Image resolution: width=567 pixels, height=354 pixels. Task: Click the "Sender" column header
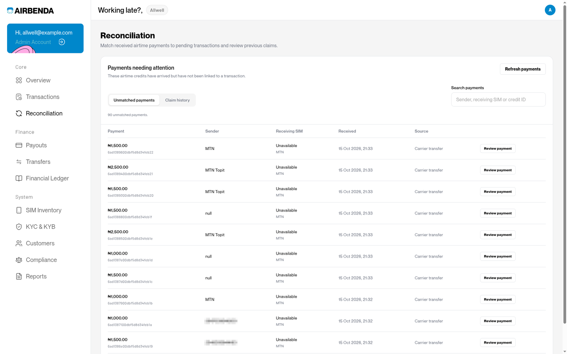(x=212, y=131)
